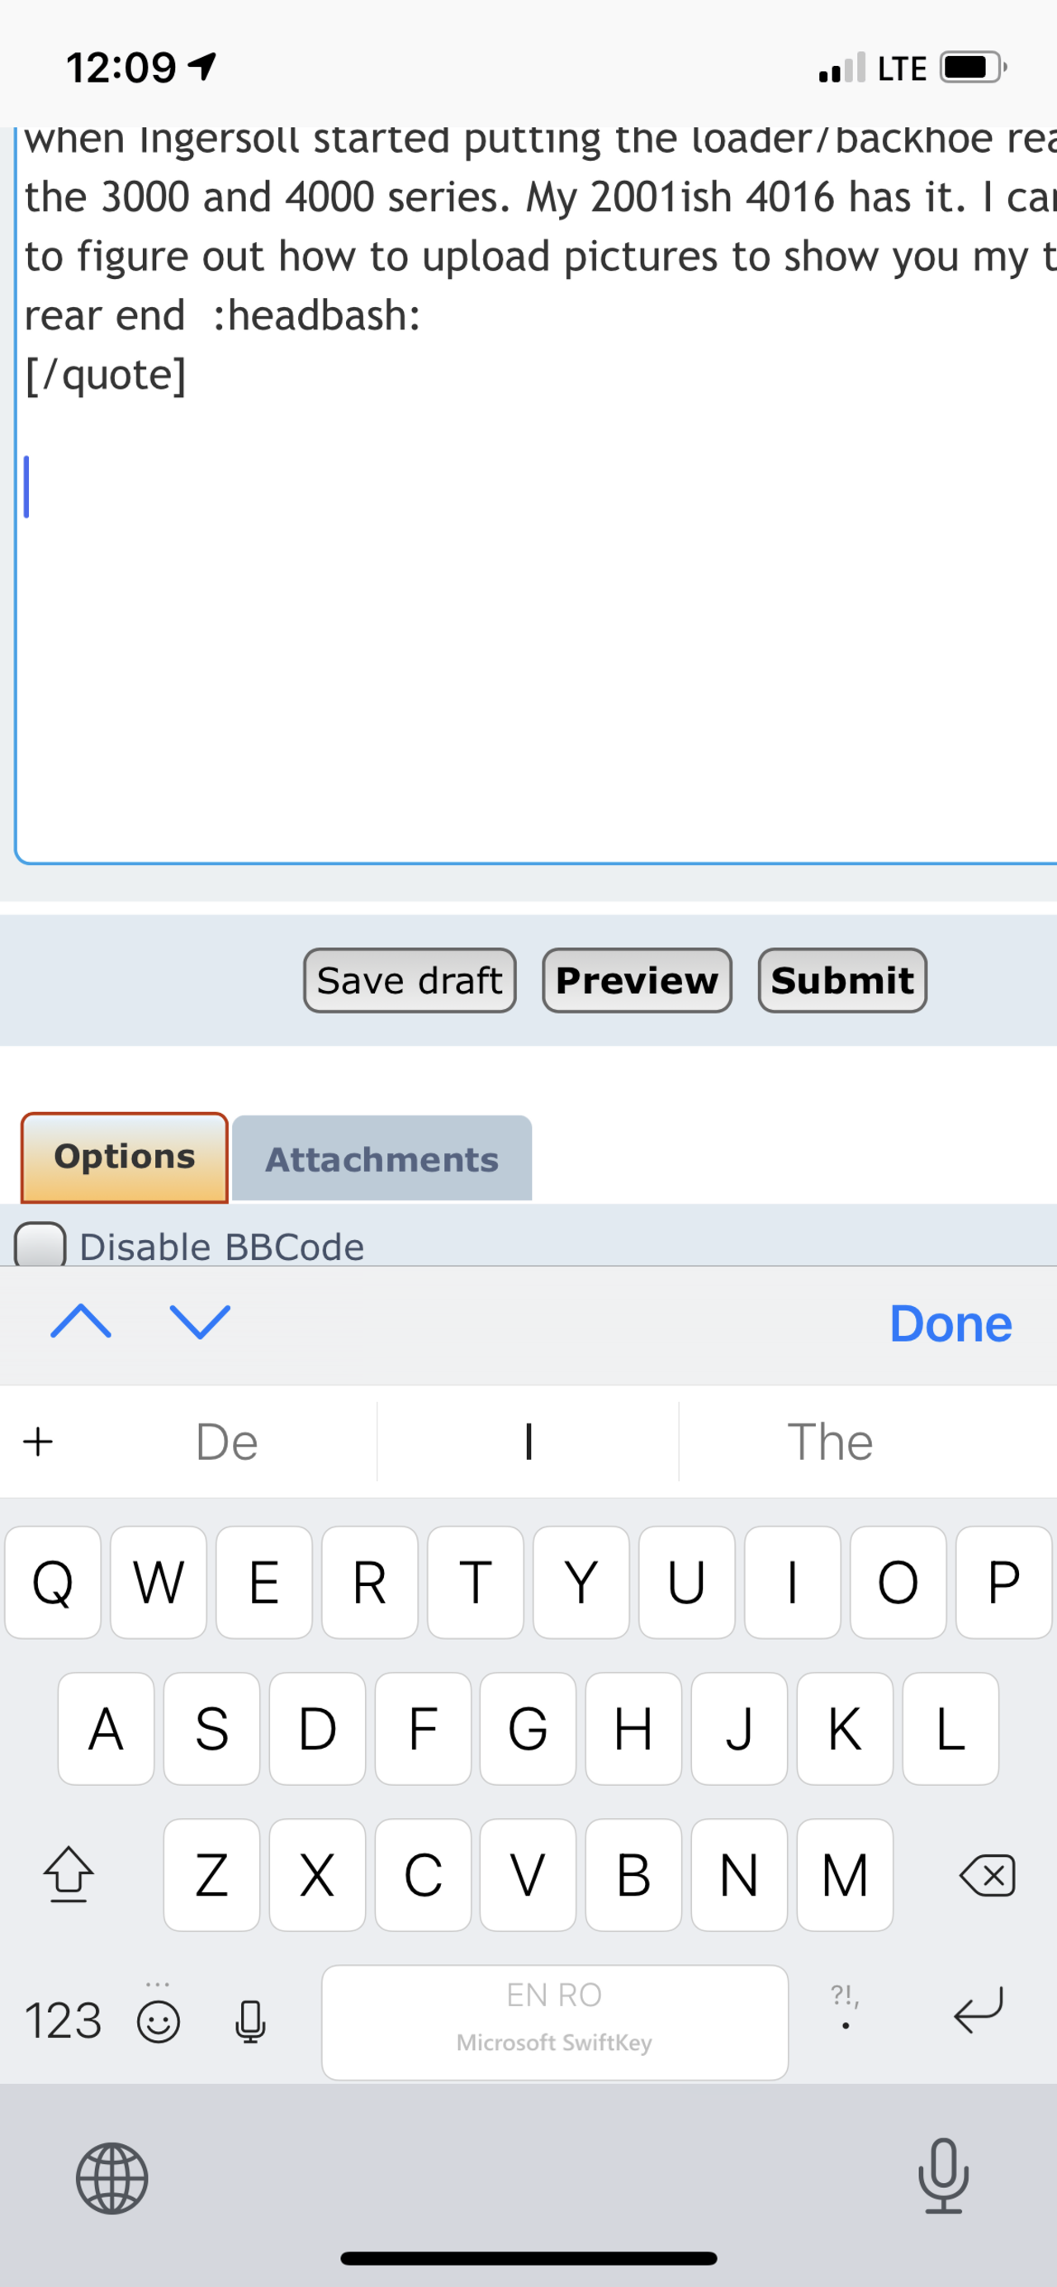This screenshot has height=2287, width=1057.
Task: Tap the globe keyboard switcher icon
Action: [112, 2178]
